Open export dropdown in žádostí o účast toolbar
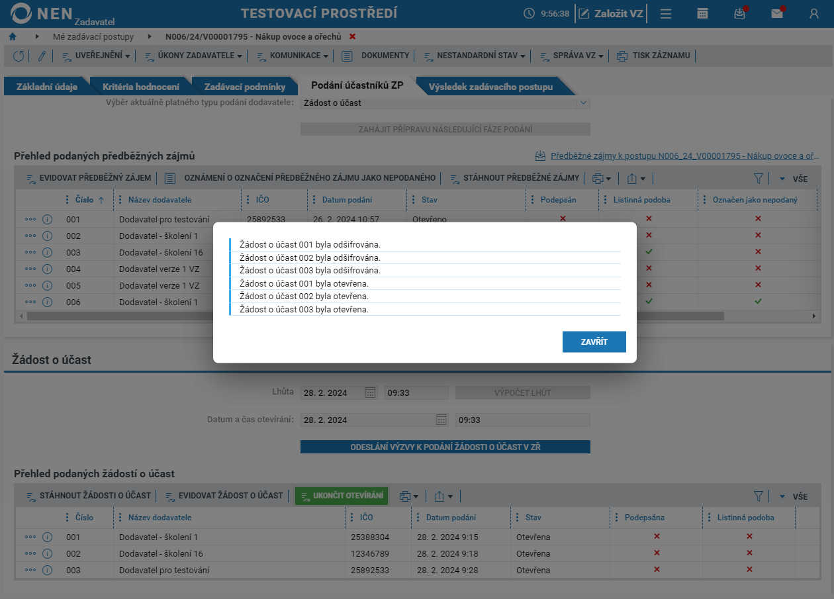834x599 pixels. coord(443,496)
